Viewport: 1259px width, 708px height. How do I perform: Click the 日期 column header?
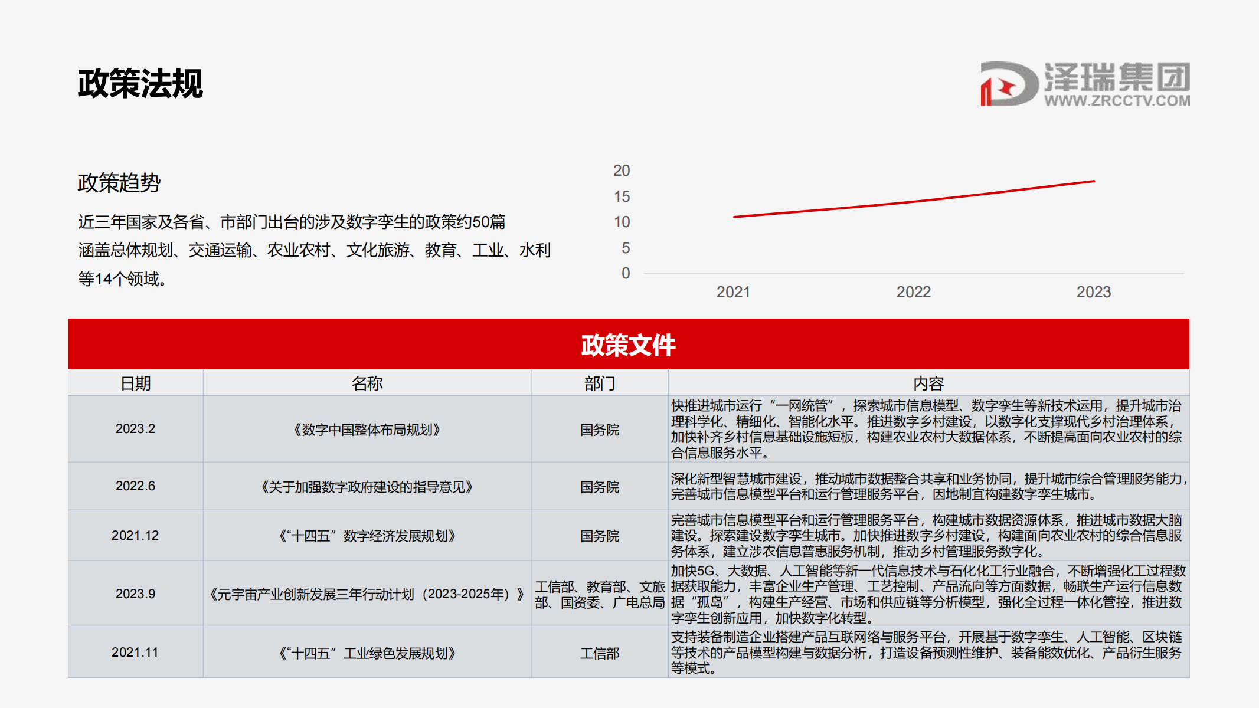pos(136,383)
